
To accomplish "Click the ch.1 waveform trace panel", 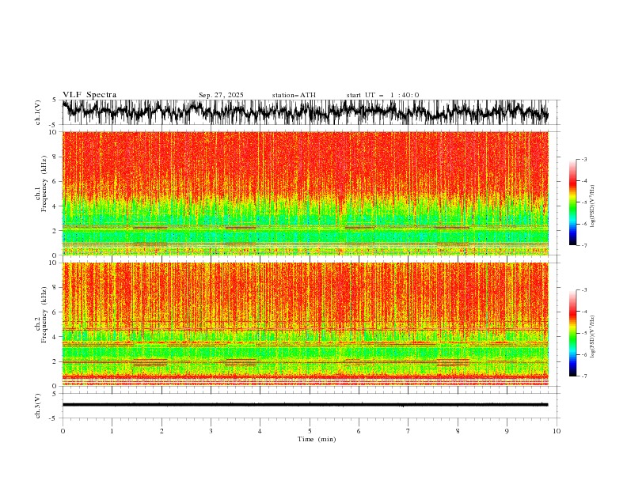I will pyautogui.click(x=306, y=112).
